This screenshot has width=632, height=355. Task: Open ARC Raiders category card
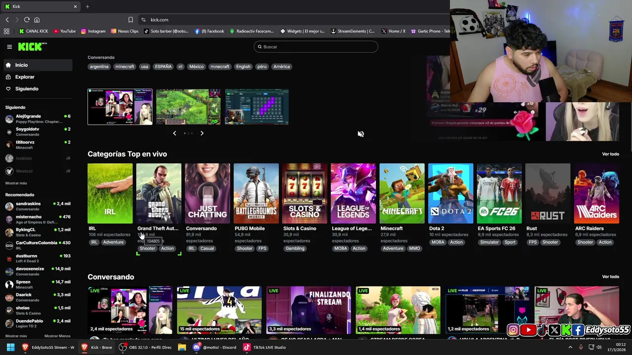596,193
